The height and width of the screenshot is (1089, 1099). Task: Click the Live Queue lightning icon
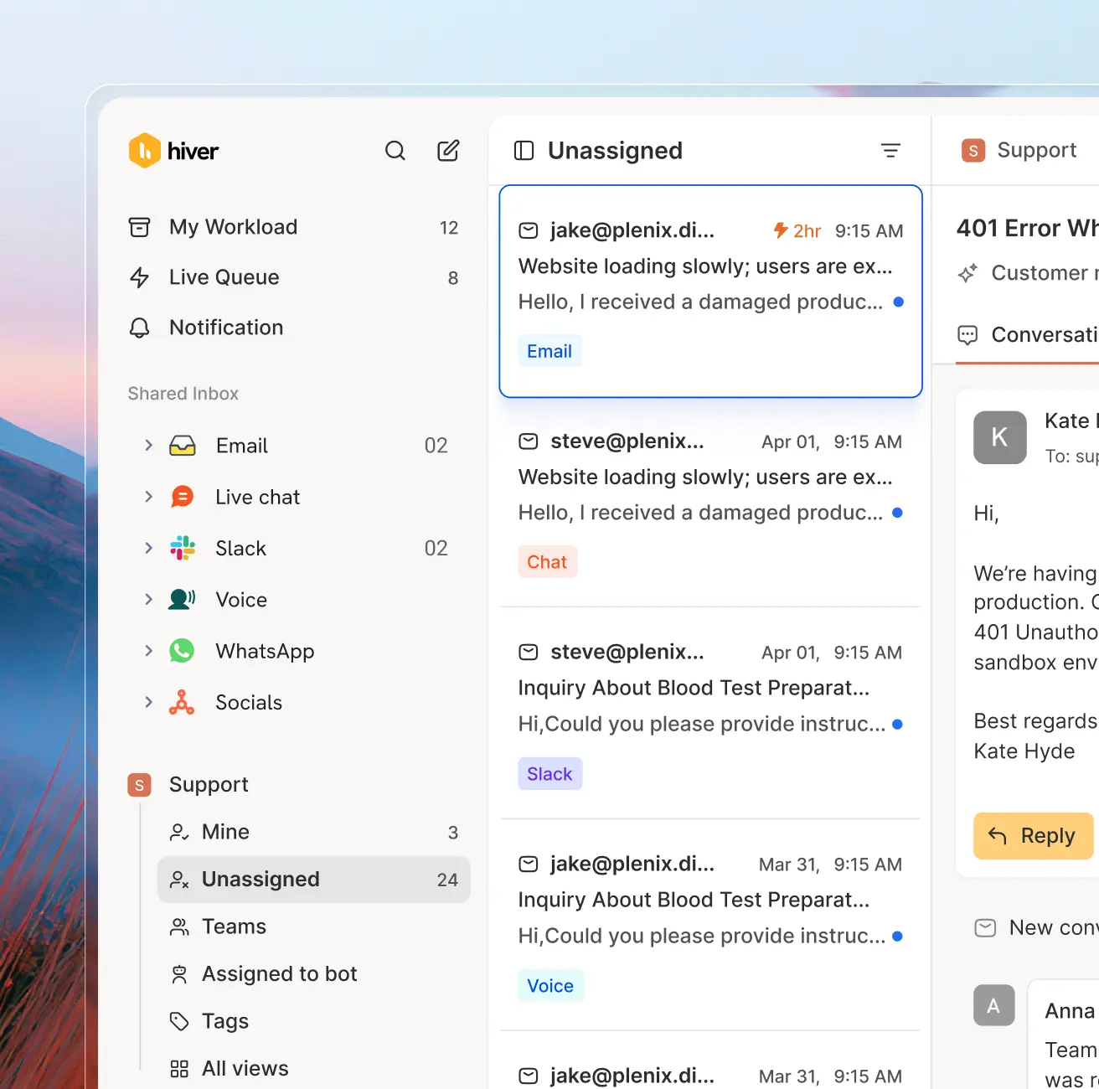[x=139, y=277]
